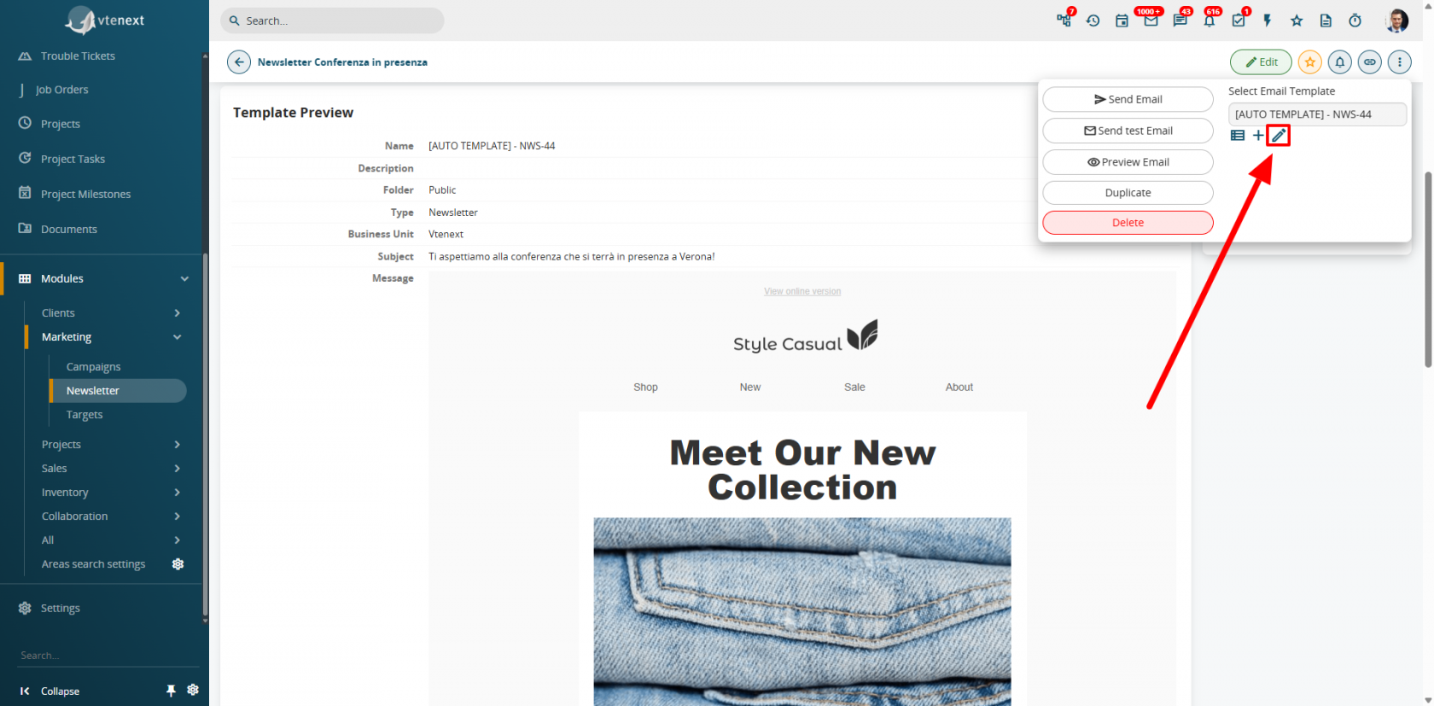This screenshot has width=1434, height=706.
Task: Open favorites star in the top bar
Action: pyautogui.click(x=1297, y=20)
